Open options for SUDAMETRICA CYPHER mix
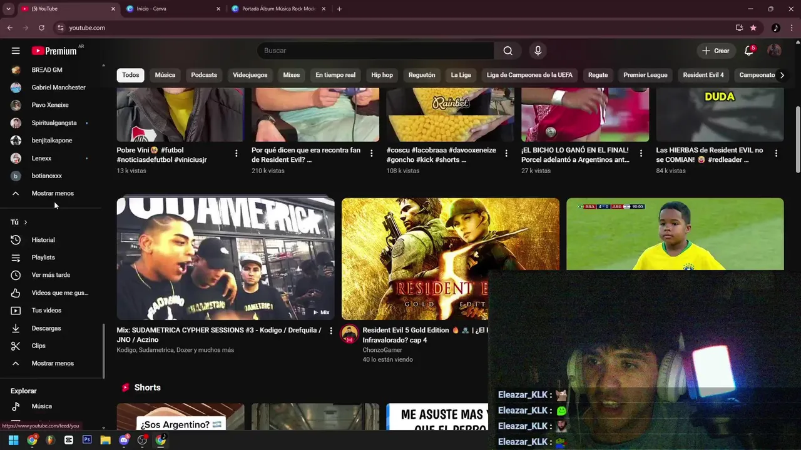801x450 pixels. click(x=331, y=331)
